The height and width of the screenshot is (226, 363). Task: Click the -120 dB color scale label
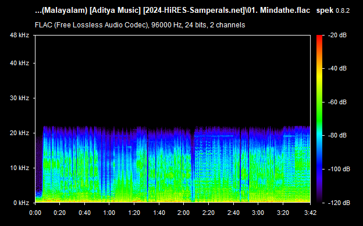[339, 203]
